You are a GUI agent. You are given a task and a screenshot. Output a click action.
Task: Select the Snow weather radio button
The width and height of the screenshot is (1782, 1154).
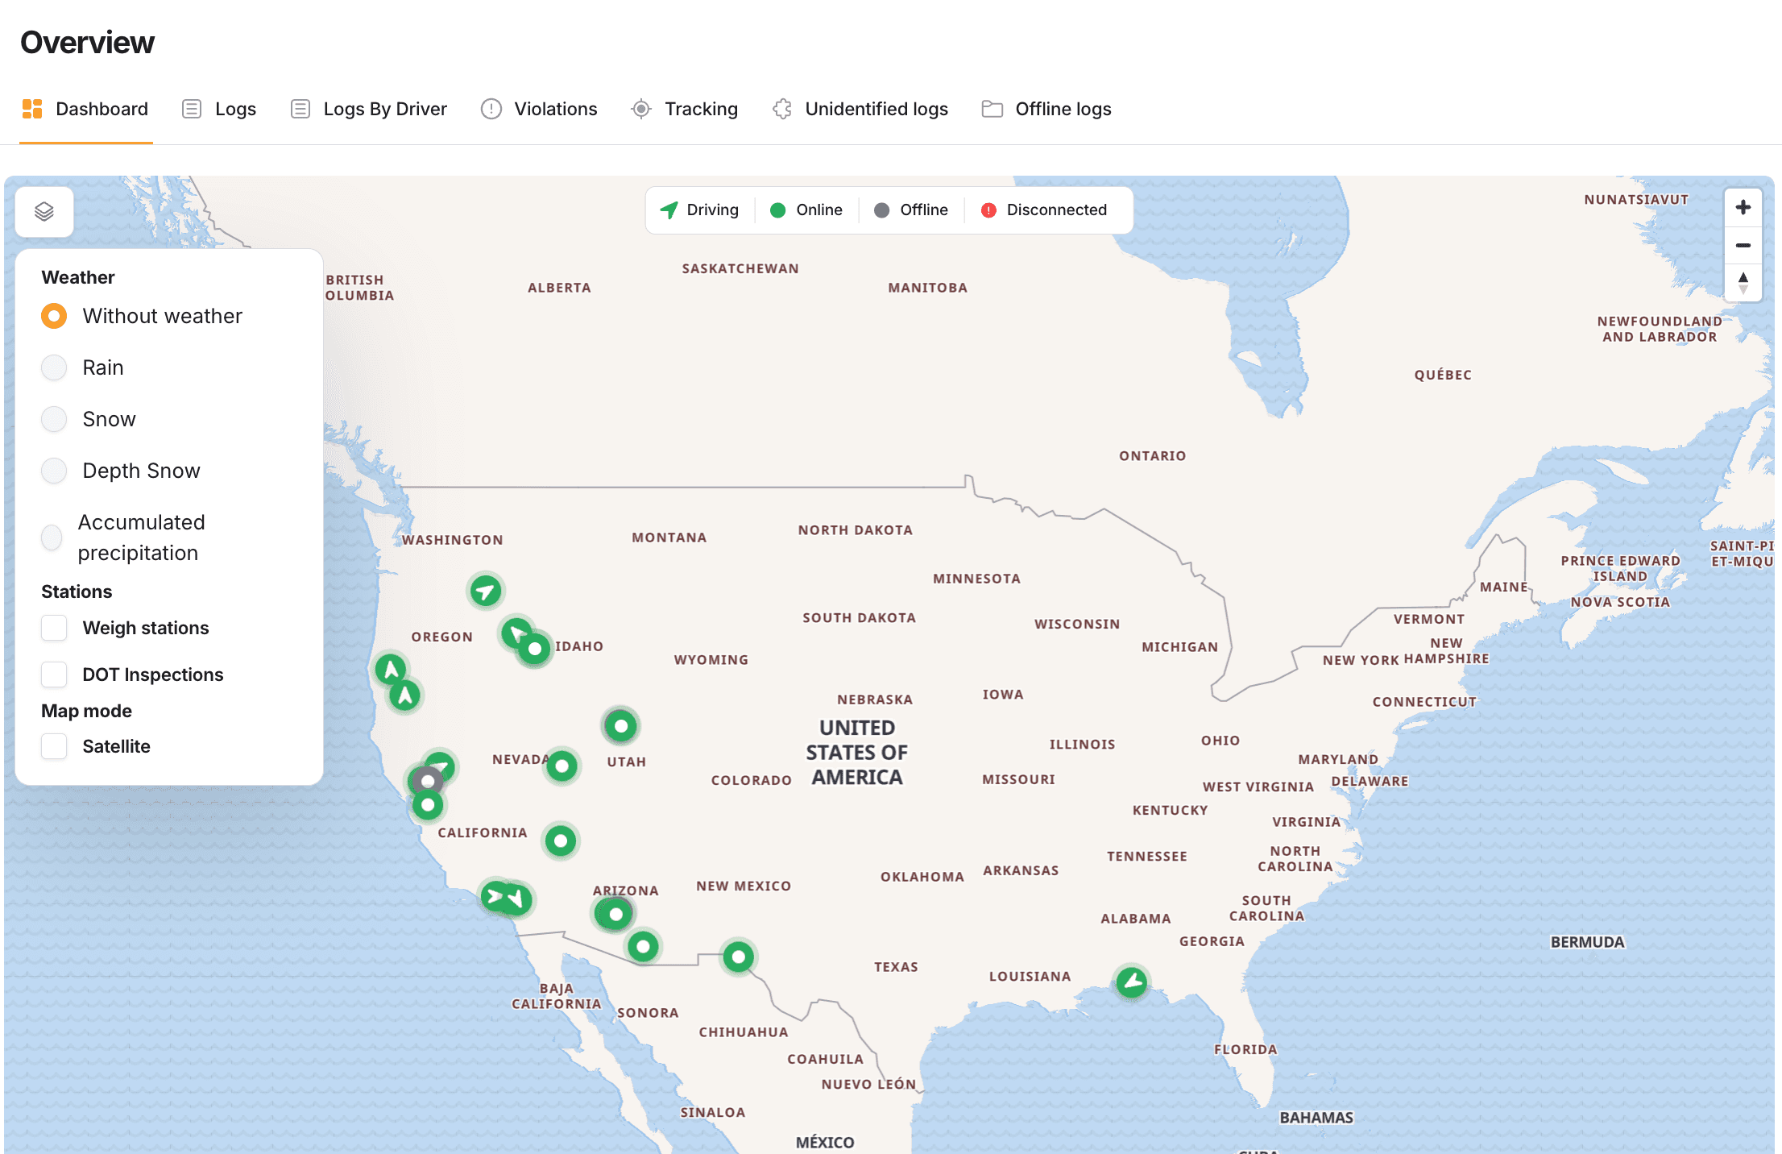point(54,419)
